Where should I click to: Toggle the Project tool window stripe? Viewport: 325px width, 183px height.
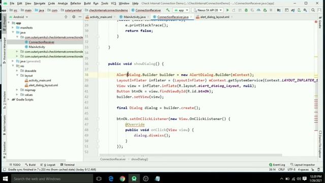[x=5, y=24]
